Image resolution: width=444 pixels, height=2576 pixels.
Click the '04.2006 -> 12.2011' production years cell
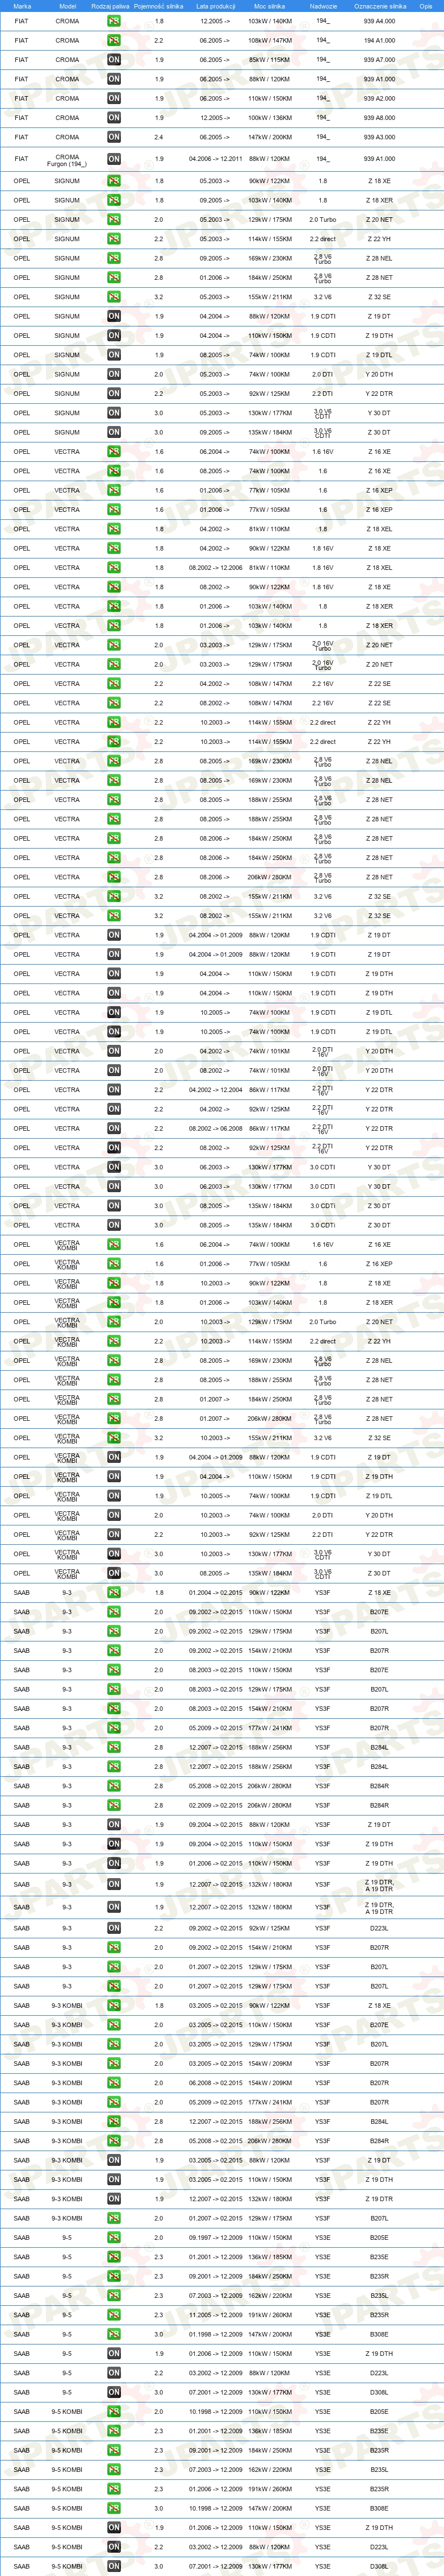pos(216,159)
